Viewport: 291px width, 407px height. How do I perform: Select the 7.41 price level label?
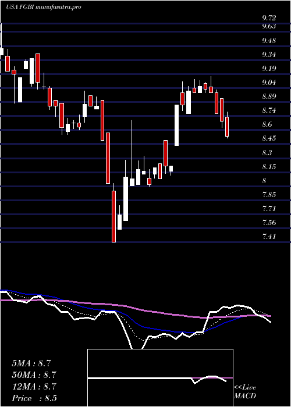click(x=269, y=237)
